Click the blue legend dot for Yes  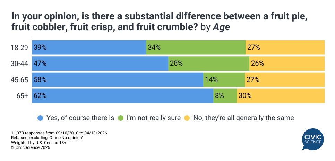pos(40,118)
